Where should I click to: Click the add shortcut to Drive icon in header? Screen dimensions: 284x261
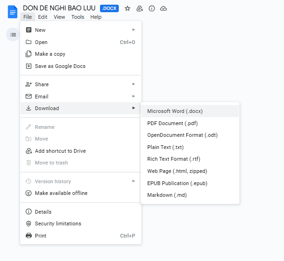(139, 8)
